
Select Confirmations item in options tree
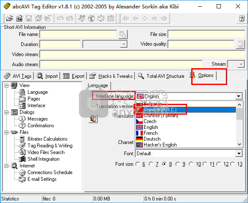(41, 126)
